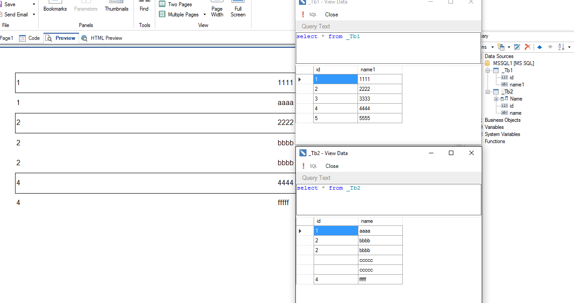Toggle the Thumbnails panel
Image resolution: width=574 pixels, height=303 pixels.
point(117,7)
